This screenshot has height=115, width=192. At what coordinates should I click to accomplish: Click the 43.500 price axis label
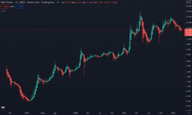tap(189, 11)
